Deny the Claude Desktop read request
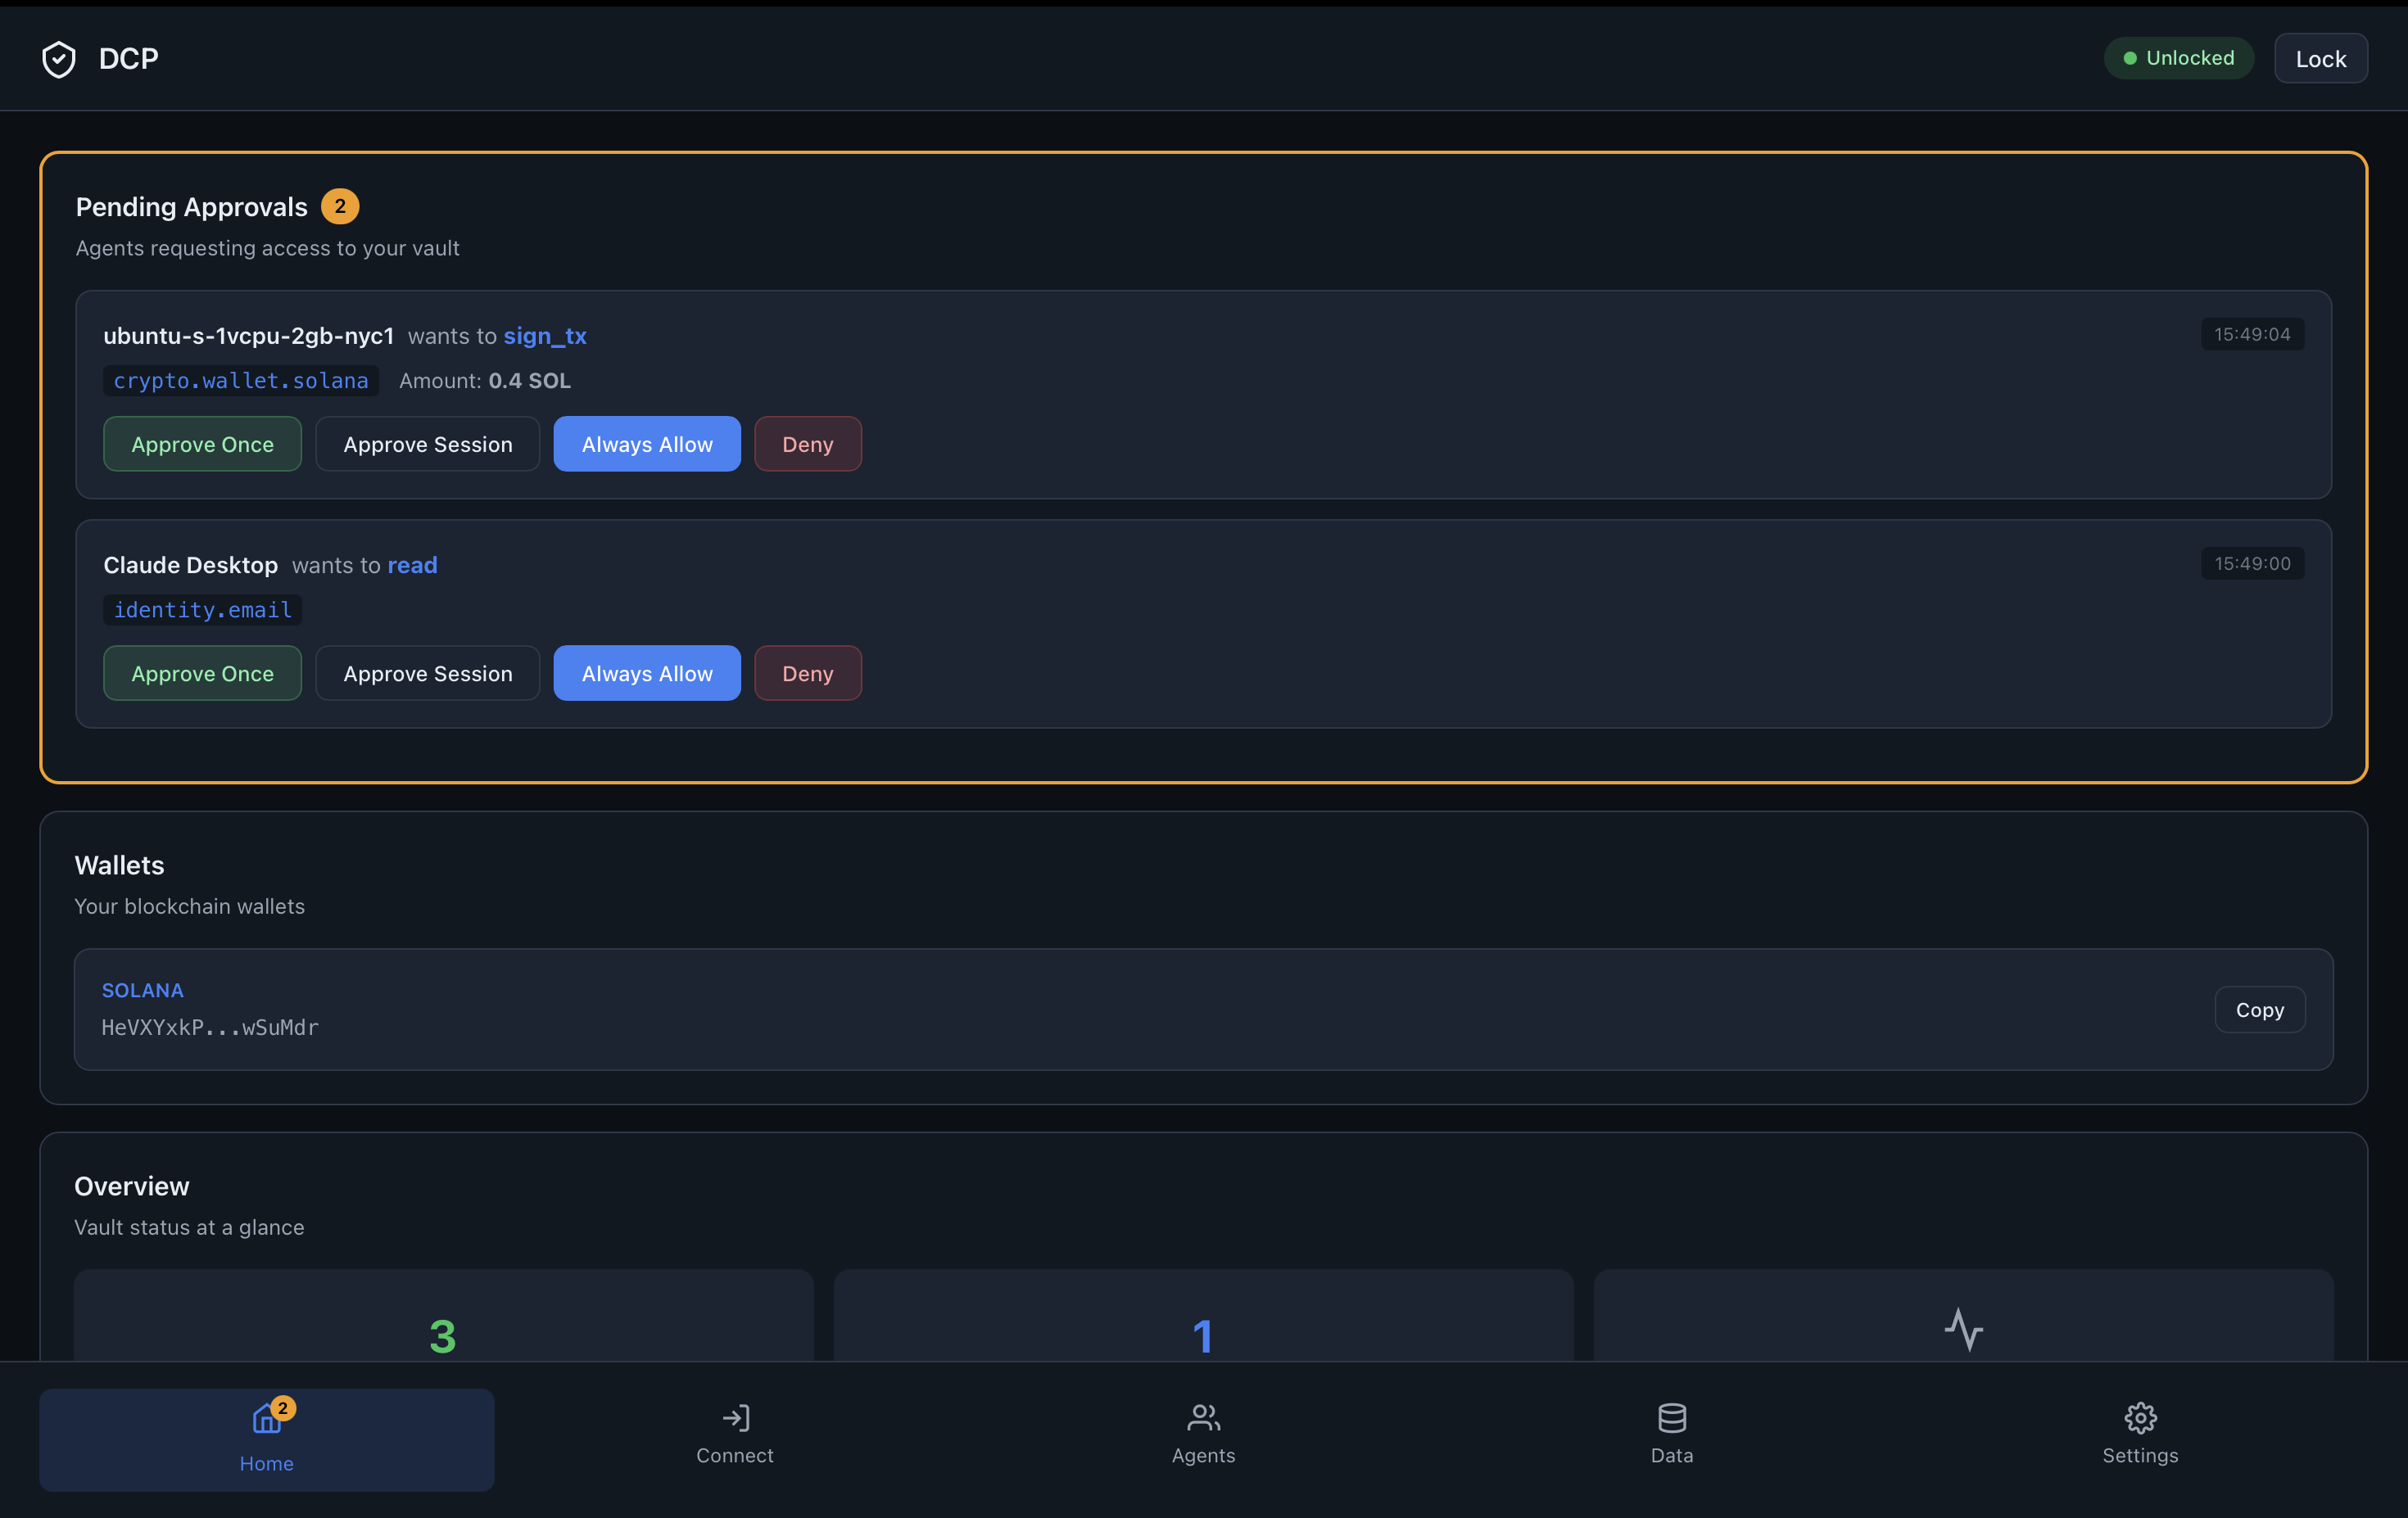The height and width of the screenshot is (1518, 2408). click(x=807, y=672)
